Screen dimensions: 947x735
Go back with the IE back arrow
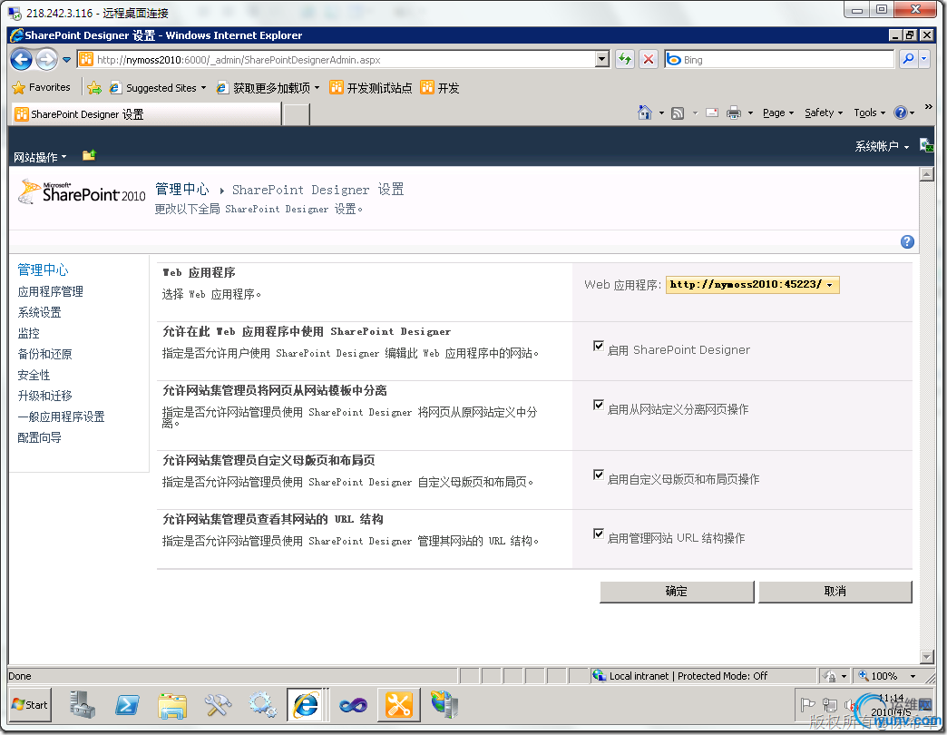point(22,59)
